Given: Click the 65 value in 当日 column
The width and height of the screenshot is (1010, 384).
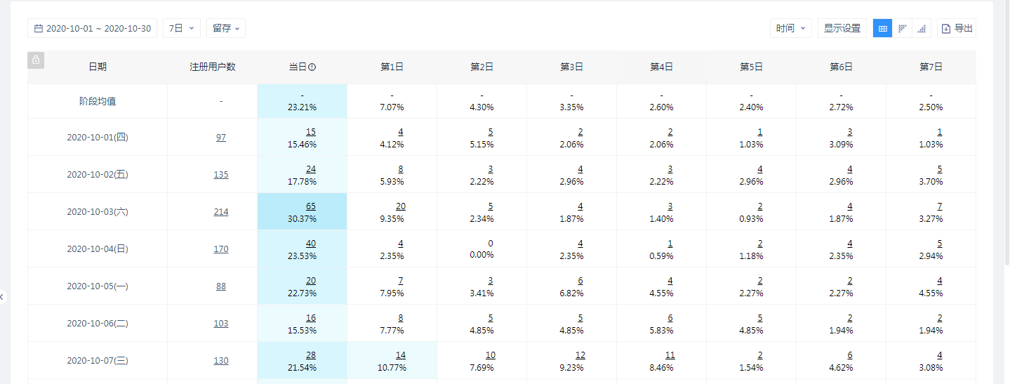Looking at the screenshot, I should point(310,206).
